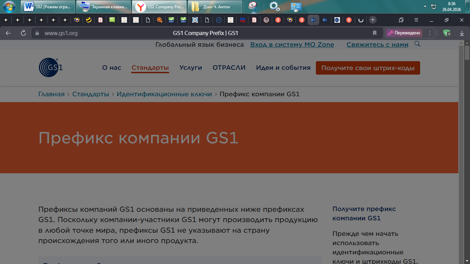Select the loading spinner browser tab
The image size is (470, 264).
[360, 20]
